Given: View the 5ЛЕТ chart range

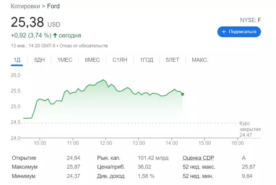Looking at the screenshot, I should pyautogui.click(x=173, y=60).
